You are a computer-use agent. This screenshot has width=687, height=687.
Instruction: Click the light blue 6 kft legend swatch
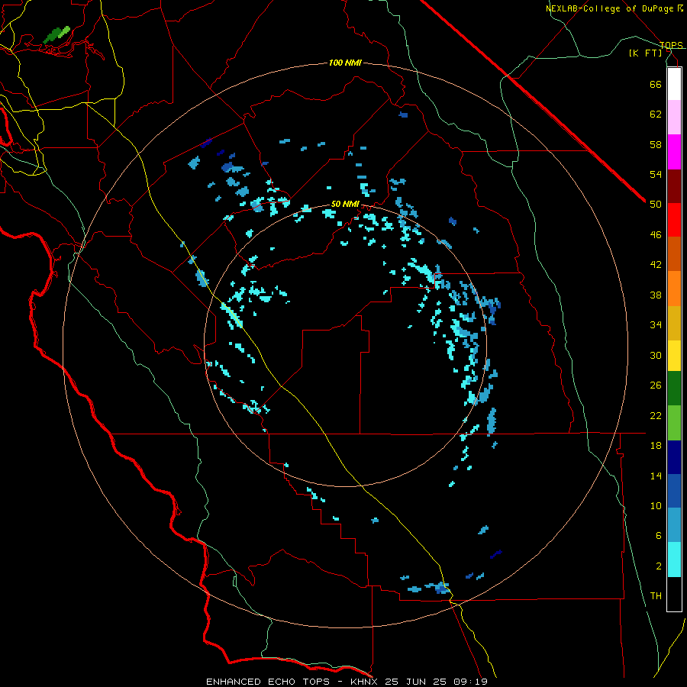[674, 525]
